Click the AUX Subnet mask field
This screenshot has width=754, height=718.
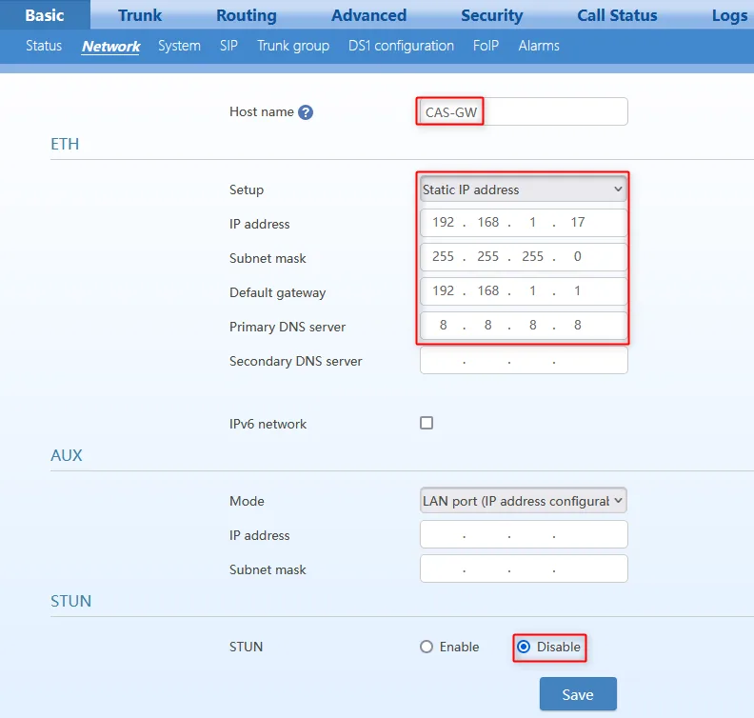[x=524, y=568]
